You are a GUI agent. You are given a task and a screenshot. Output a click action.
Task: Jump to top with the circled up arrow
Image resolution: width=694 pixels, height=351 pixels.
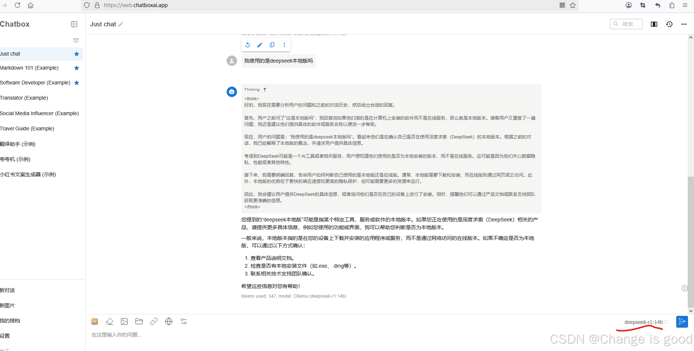pyautogui.click(x=685, y=288)
